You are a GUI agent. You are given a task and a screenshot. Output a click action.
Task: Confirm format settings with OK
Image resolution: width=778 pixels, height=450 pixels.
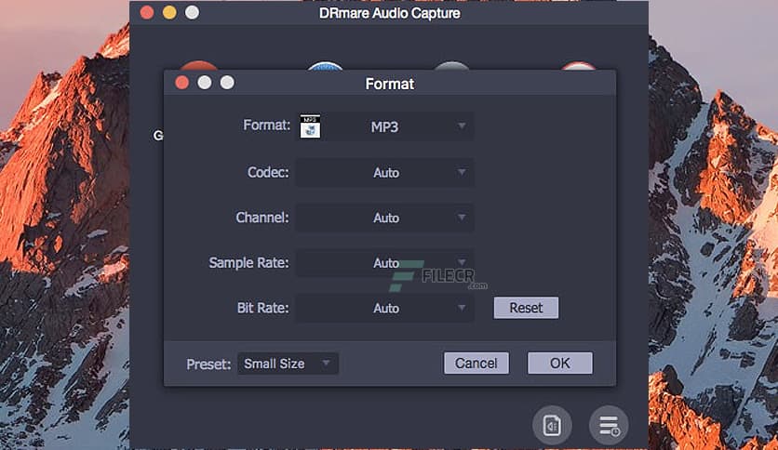tap(559, 364)
